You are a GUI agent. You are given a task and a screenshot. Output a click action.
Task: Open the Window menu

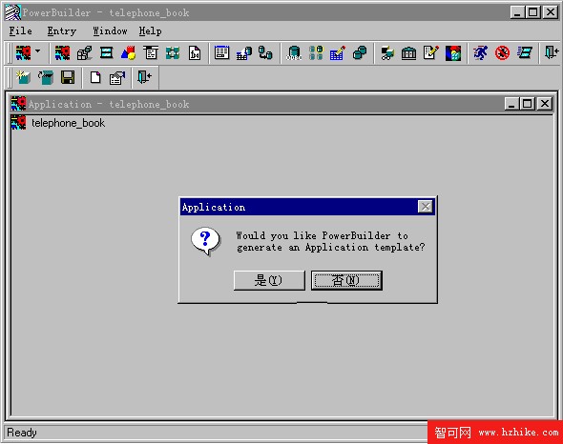click(x=110, y=31)
